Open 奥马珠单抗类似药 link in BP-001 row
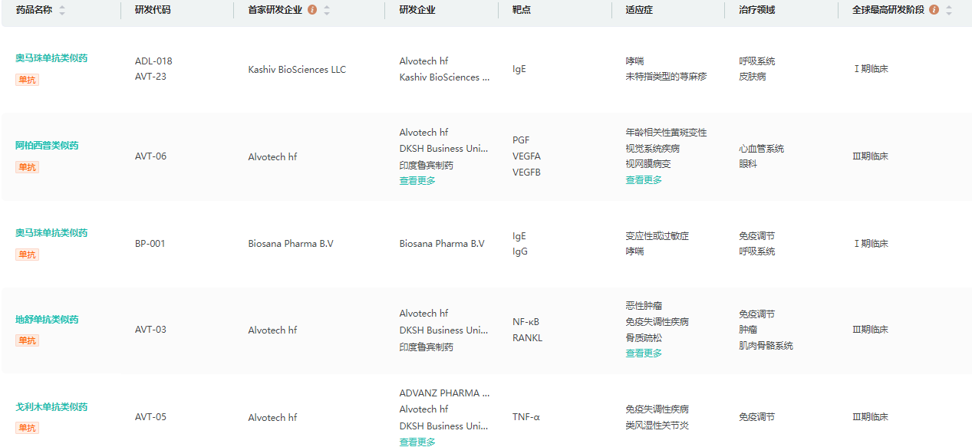 click(51, 233)
